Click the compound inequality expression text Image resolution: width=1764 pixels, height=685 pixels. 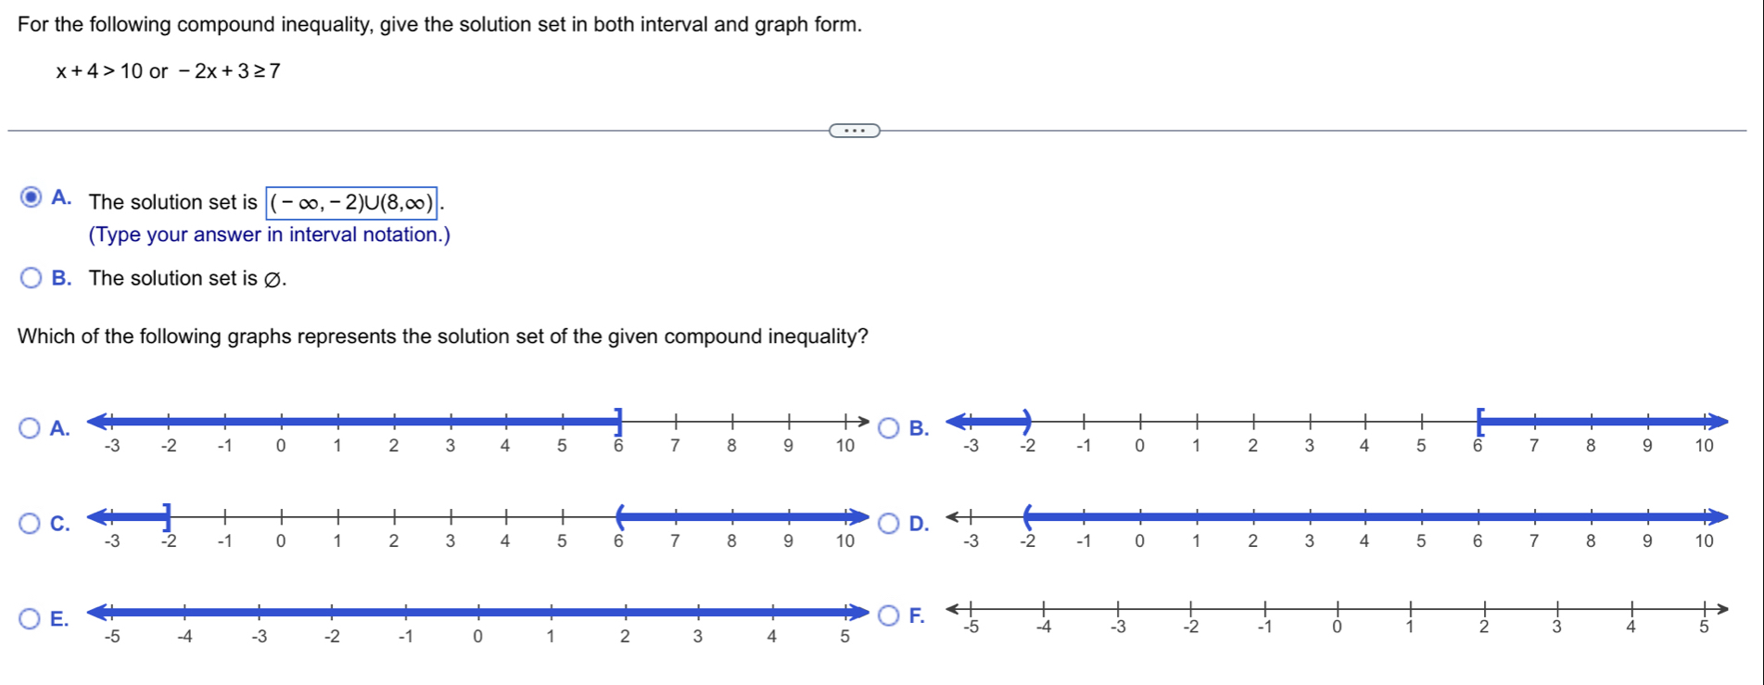click(x=168, y=71)
